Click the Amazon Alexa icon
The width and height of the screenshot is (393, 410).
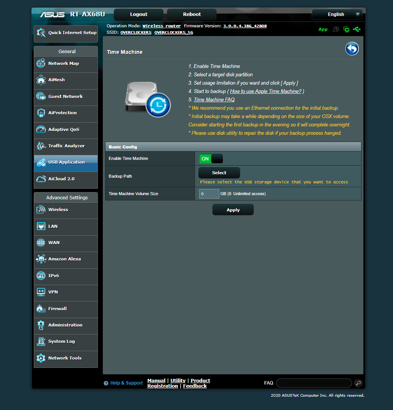pos(41,259)
